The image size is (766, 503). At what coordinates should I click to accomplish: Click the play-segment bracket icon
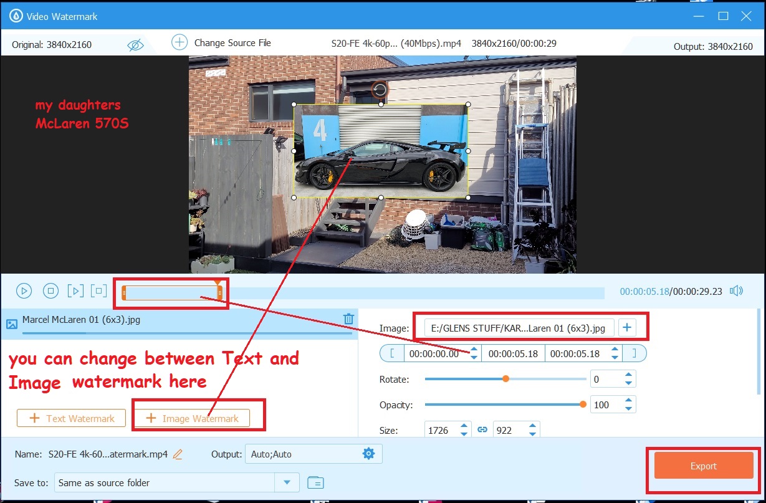click(75, 290)
